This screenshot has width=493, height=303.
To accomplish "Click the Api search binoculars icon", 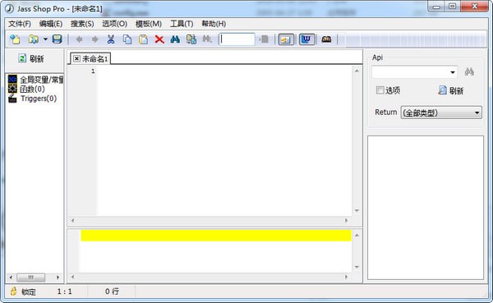I will (469, 72).
